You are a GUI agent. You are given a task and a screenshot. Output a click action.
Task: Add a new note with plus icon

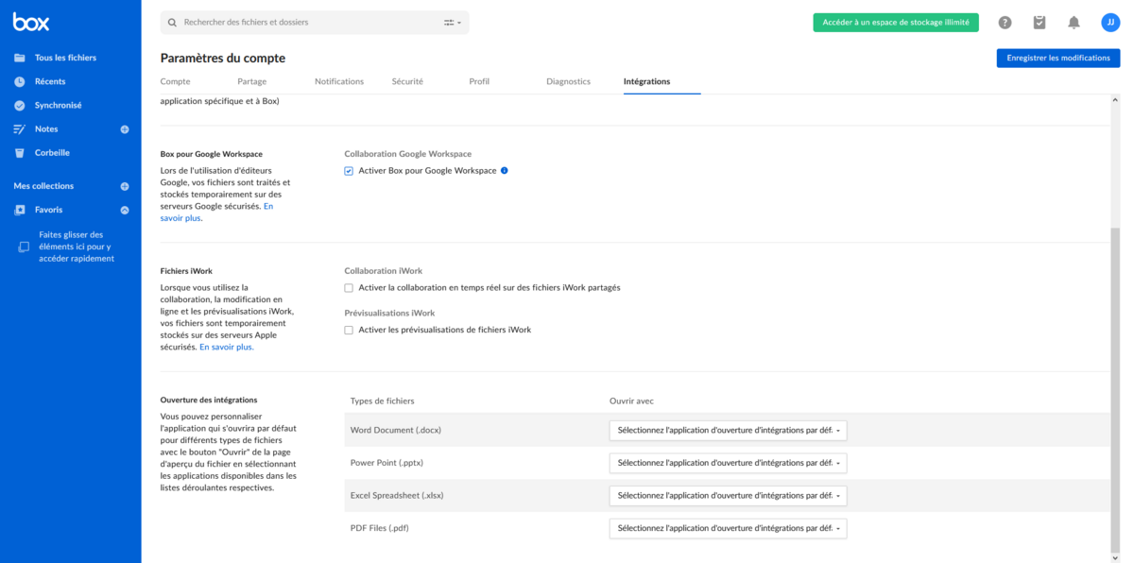point(125,129)
